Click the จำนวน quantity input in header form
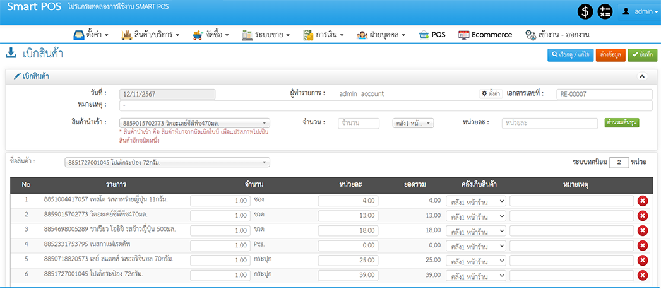 (359, 123)
